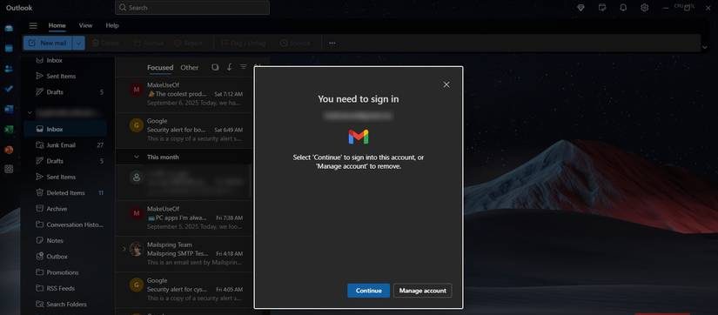Open the To Do checkmark app
Image resolution: width=718 pixels, height=315 pixels.
[x=9, y=89]
